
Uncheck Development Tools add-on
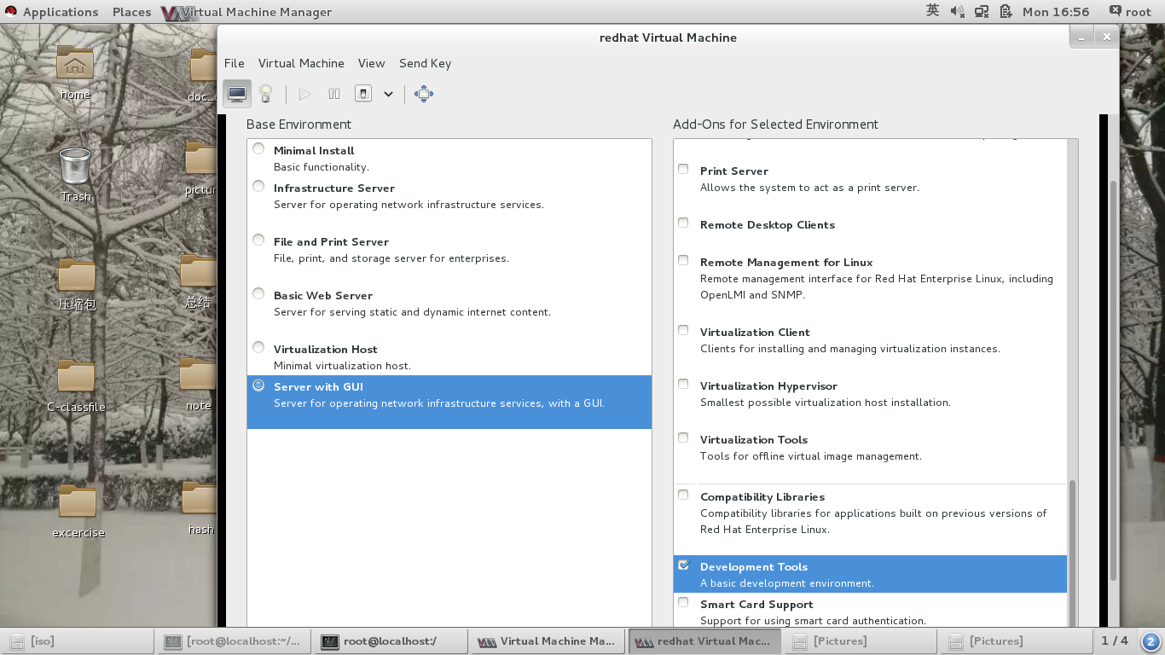pyautogui.click(x=683, y=565)
